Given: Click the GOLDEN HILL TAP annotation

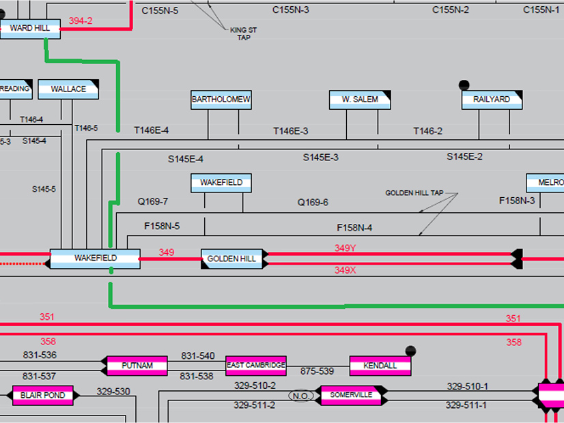Looking at the screenshot, I should (x=414, y=193).
